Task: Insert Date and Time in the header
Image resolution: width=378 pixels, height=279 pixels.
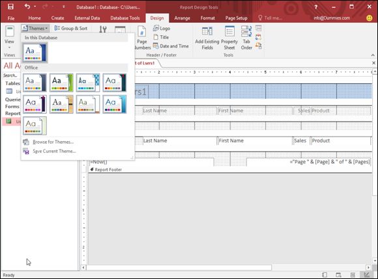Action: point(171,46)
